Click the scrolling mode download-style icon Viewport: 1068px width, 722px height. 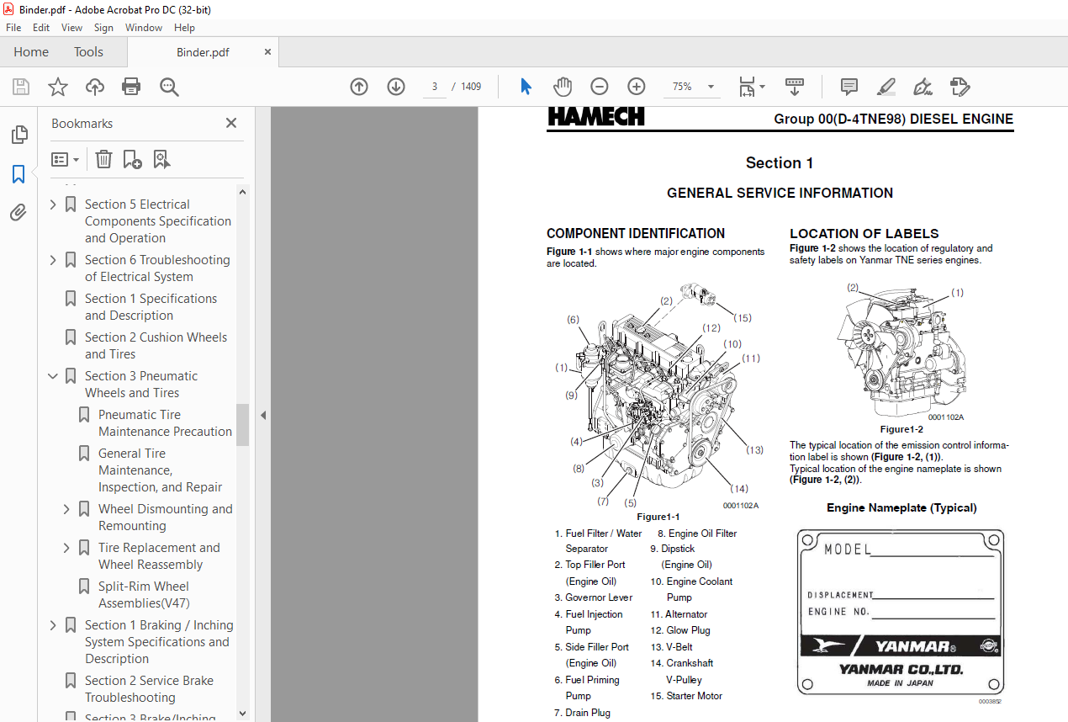795,87
